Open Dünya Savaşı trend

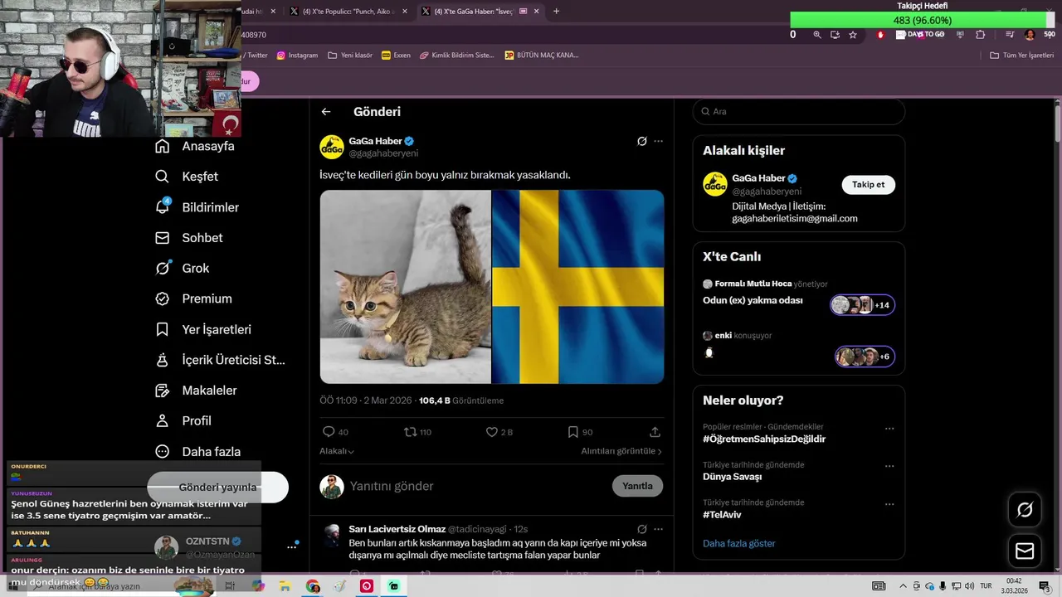tap(732, 477)
